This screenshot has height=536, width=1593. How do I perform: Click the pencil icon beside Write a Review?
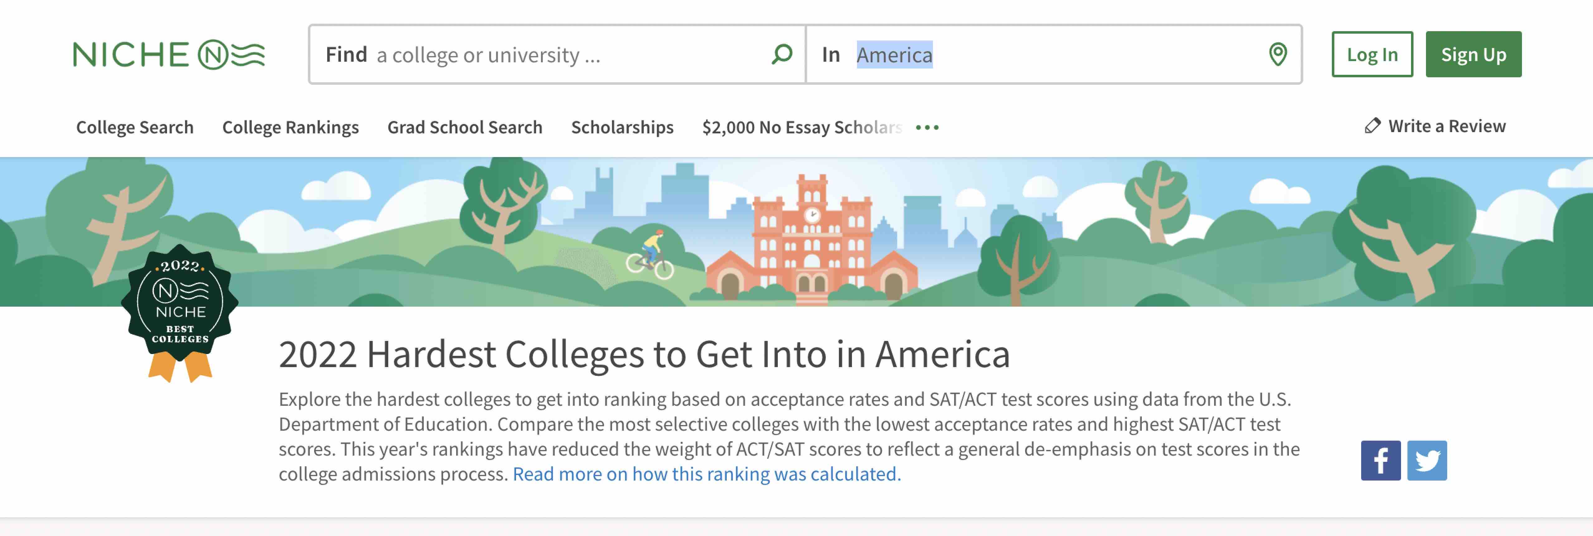pos(1372,126)
